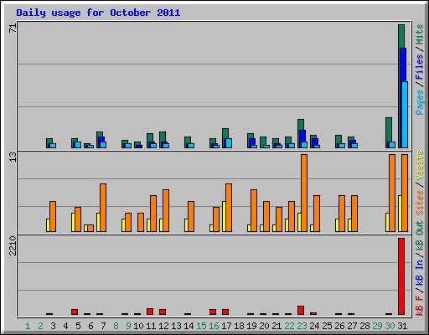Click day label 8 on the x-axis

(x=116, y=326)
